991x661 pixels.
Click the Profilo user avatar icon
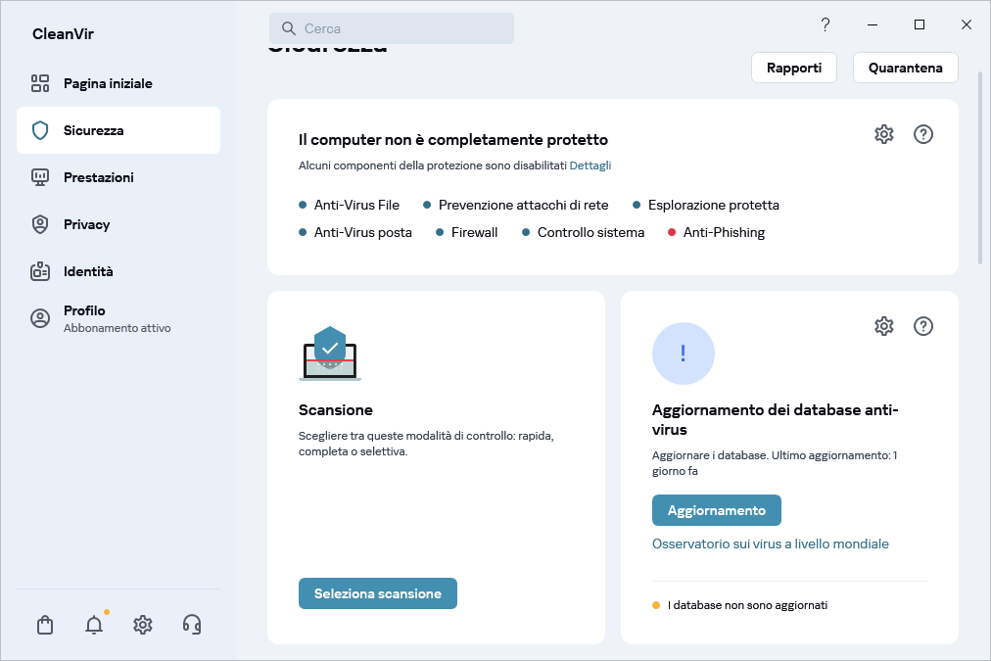point(40,318)
